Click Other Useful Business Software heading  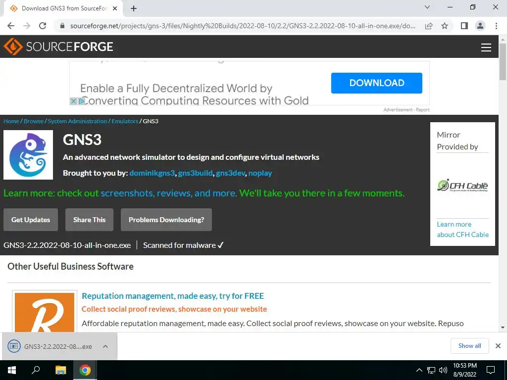click(x=70, y=266)
